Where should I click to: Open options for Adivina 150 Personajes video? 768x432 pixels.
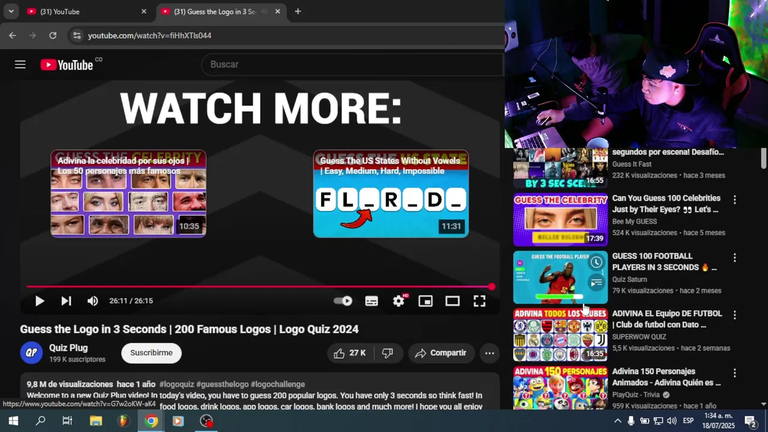click(x=734, y=373)
